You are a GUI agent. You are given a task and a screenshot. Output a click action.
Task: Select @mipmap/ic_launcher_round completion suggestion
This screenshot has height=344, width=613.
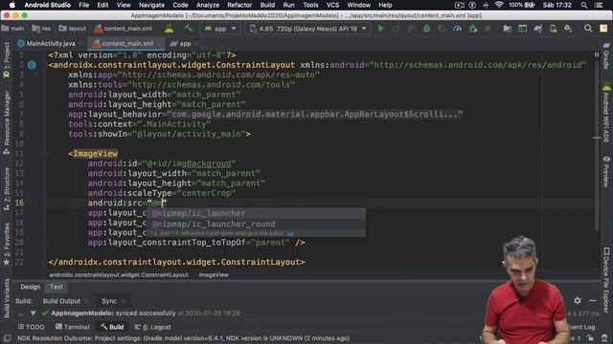coord(256,224)
